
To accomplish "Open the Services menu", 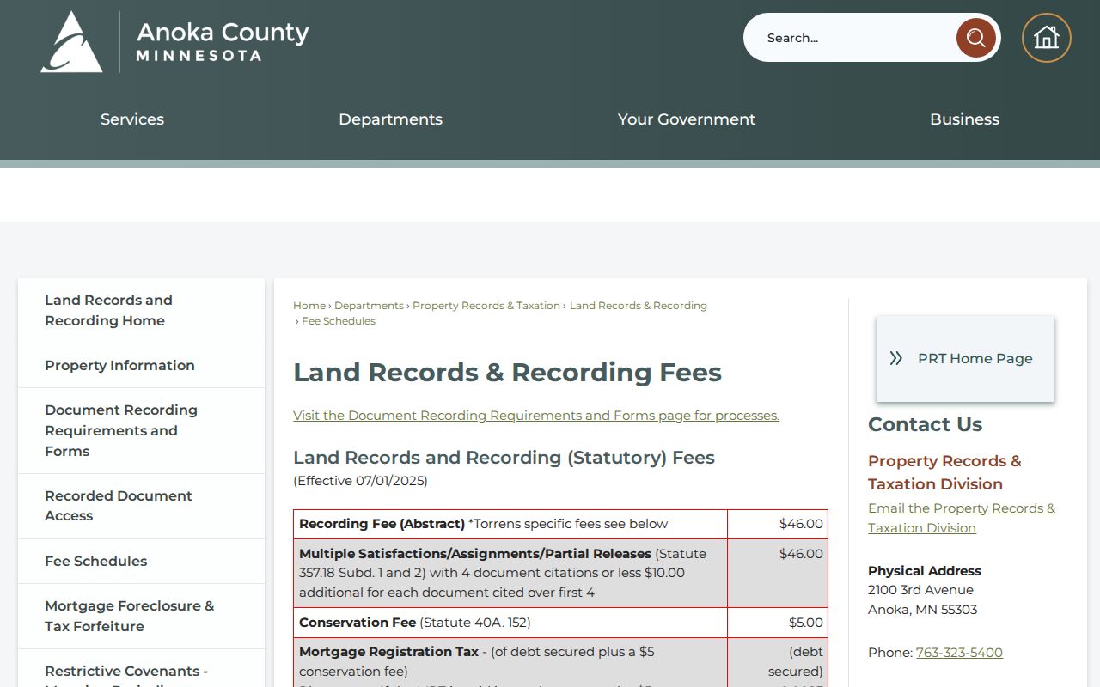I will [132, 119].
